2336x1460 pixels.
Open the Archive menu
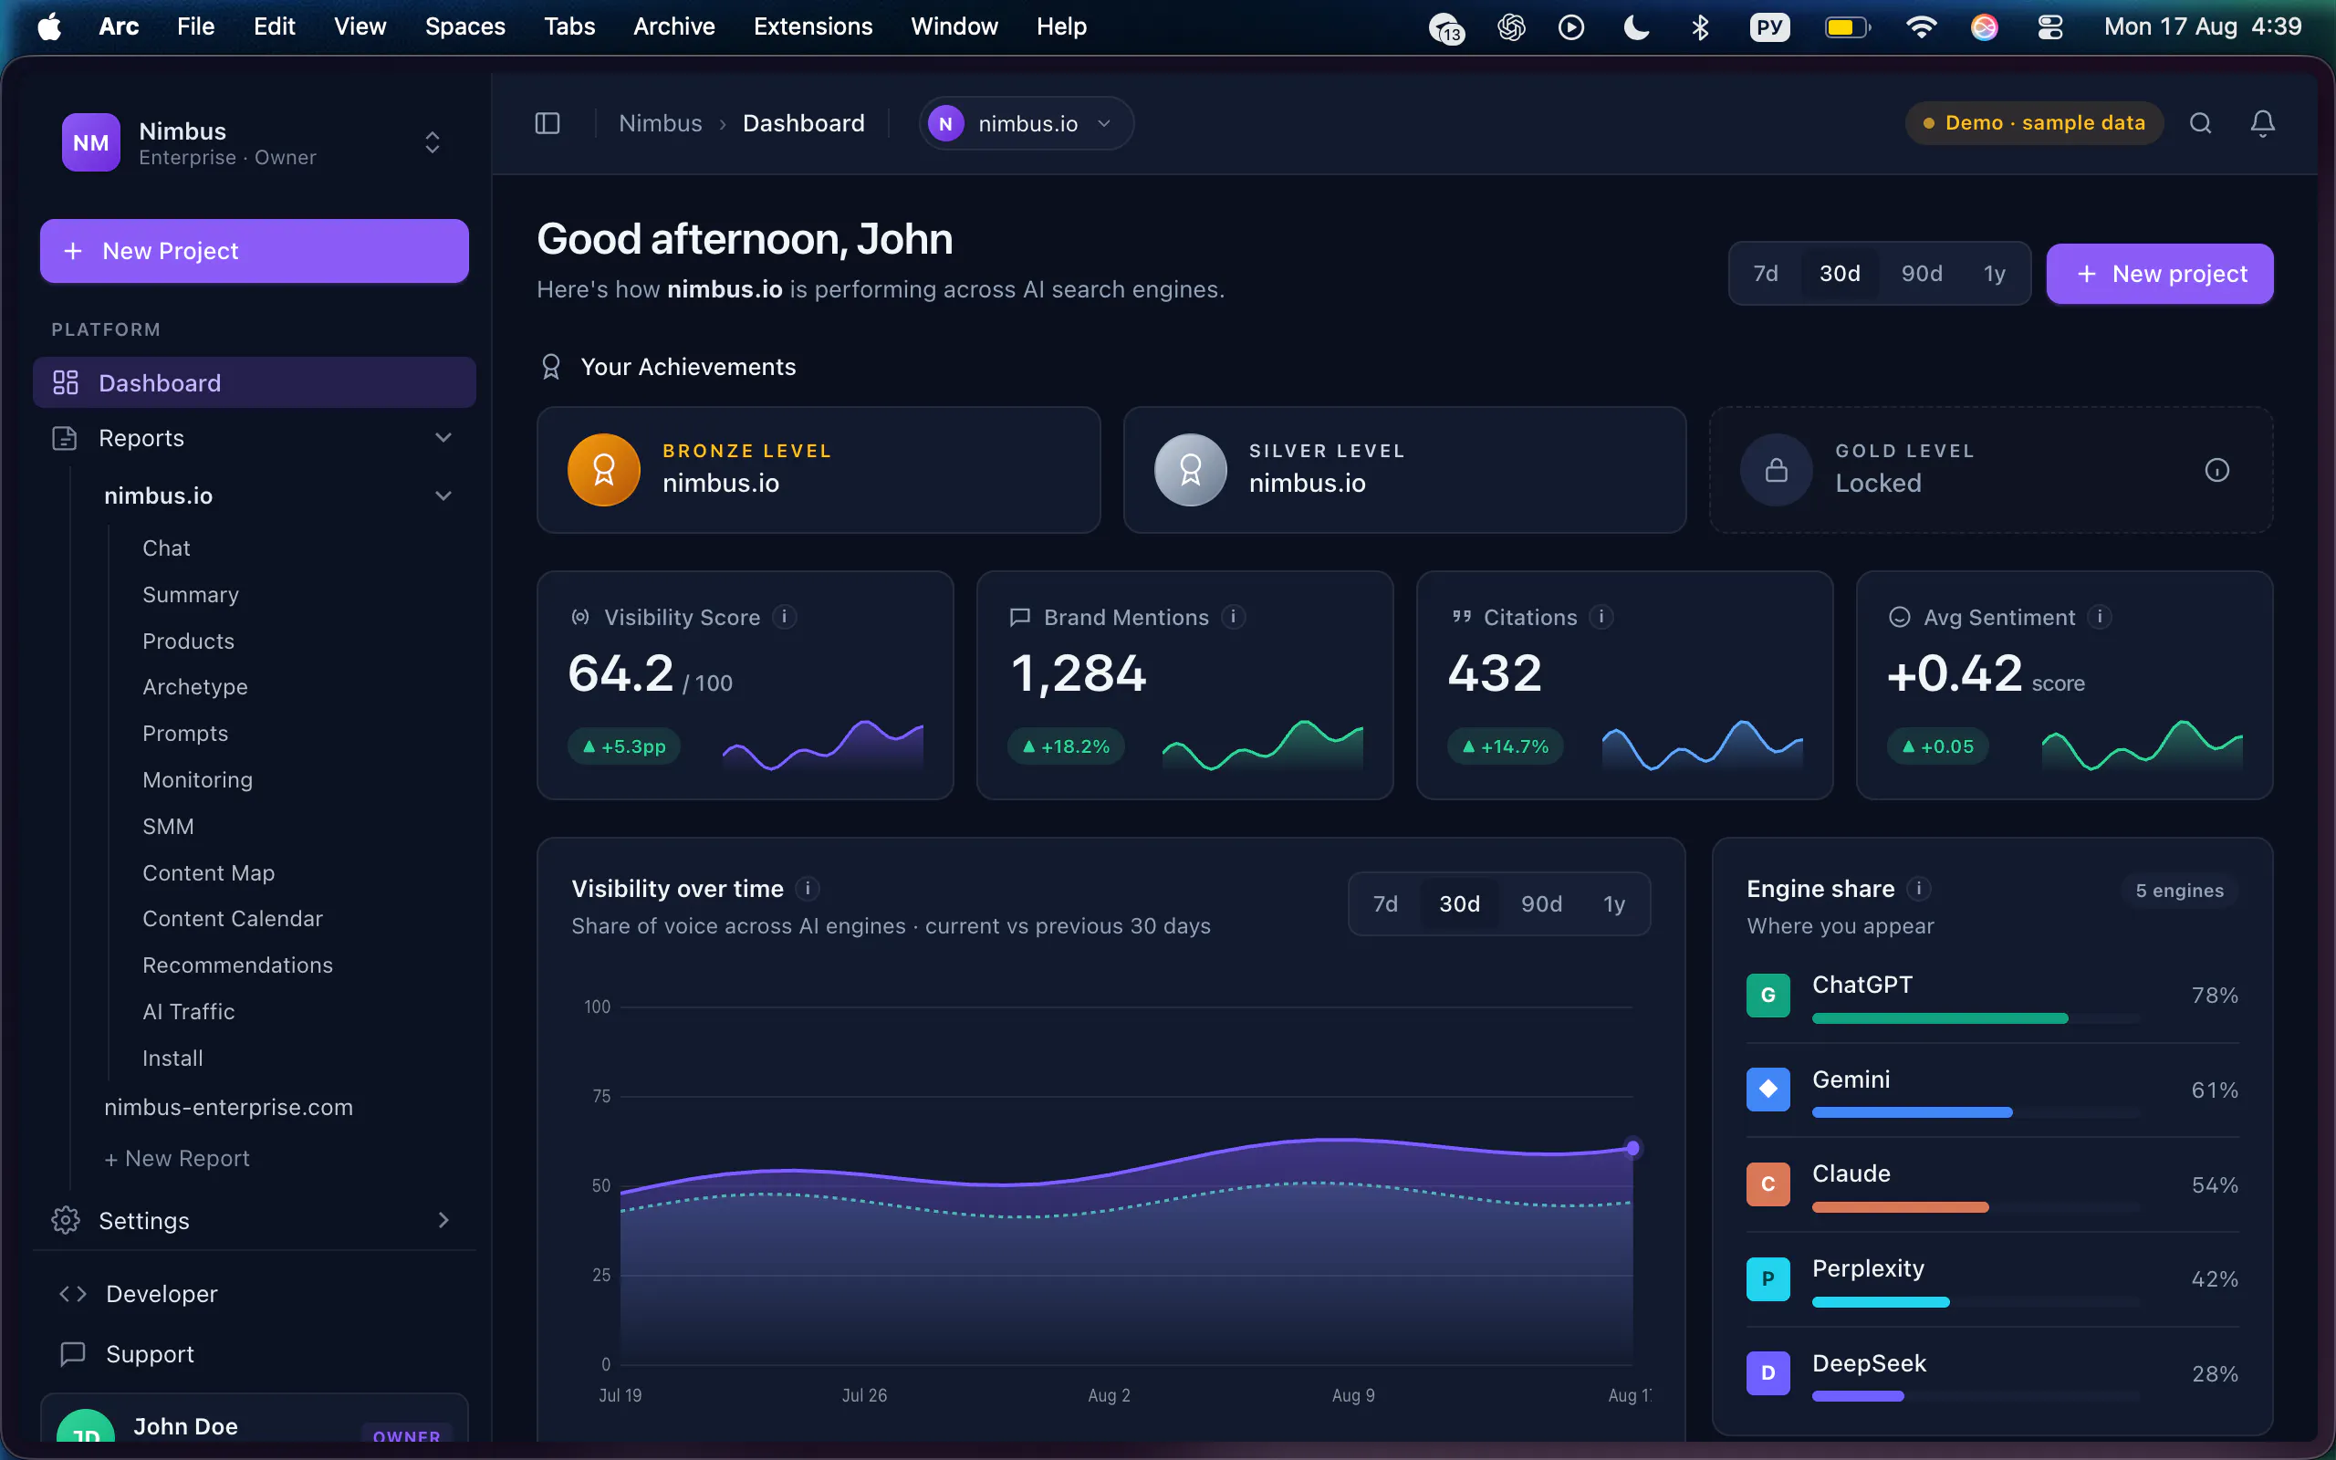(673, 26)
